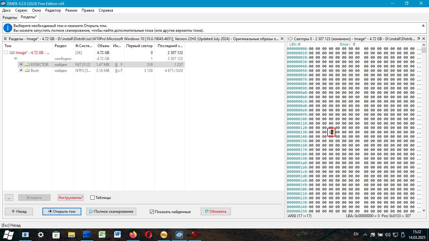
Task: Click the green free space icon in the tree
Action: point(15,59)
